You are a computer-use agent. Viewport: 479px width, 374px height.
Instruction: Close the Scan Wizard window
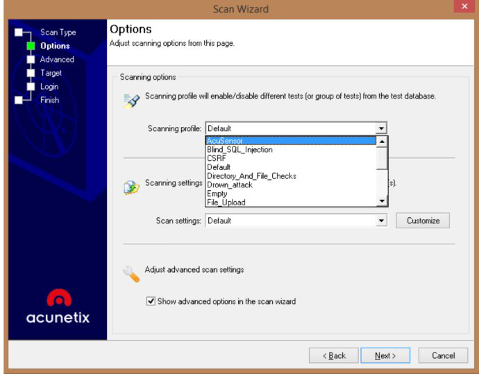463,8
